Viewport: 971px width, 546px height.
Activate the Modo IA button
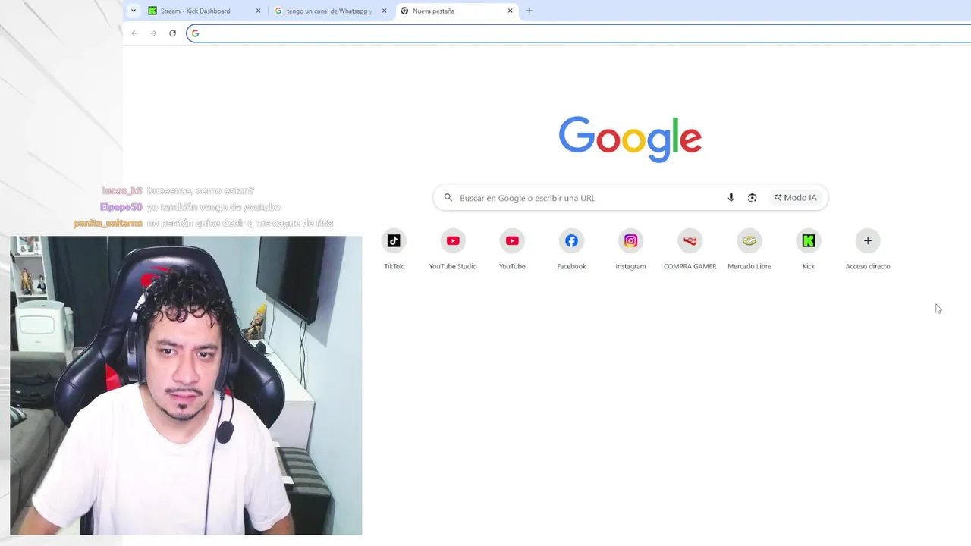(795, 198)
